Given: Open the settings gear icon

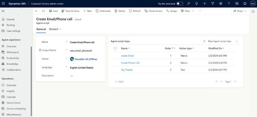Looking at the screenshot, I should (221, 4).
